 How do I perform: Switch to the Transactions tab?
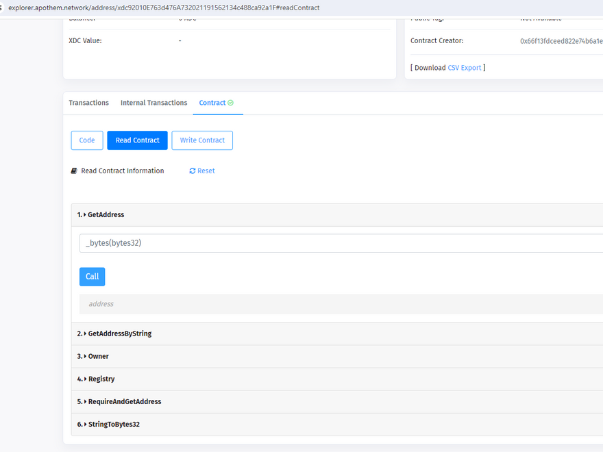click(88, 103)
